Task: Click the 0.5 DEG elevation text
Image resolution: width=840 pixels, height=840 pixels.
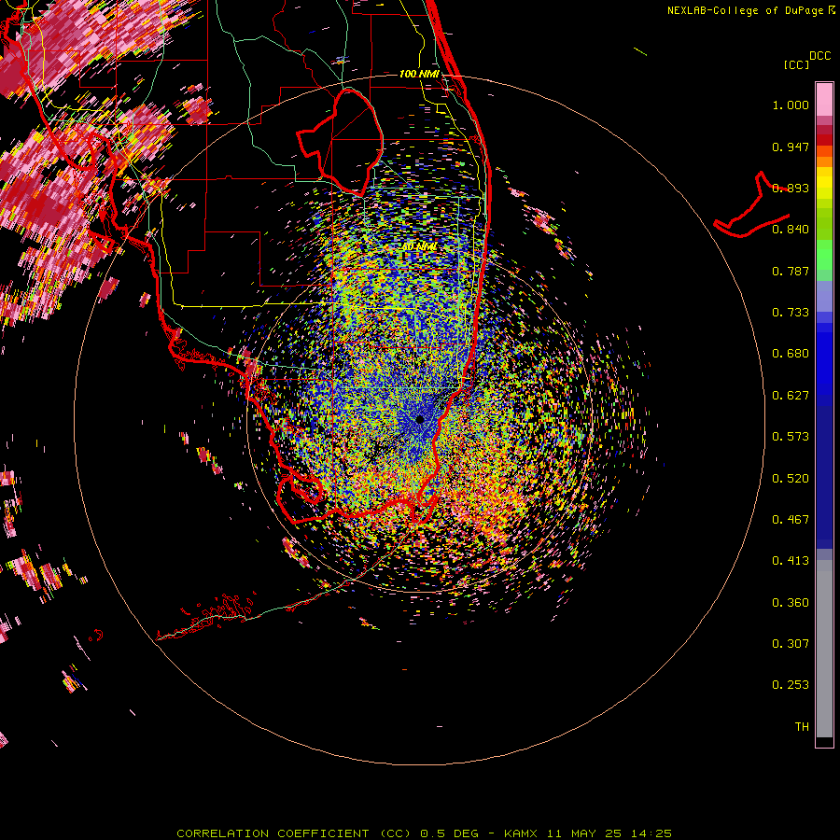Action: click(x=449, y=833)
